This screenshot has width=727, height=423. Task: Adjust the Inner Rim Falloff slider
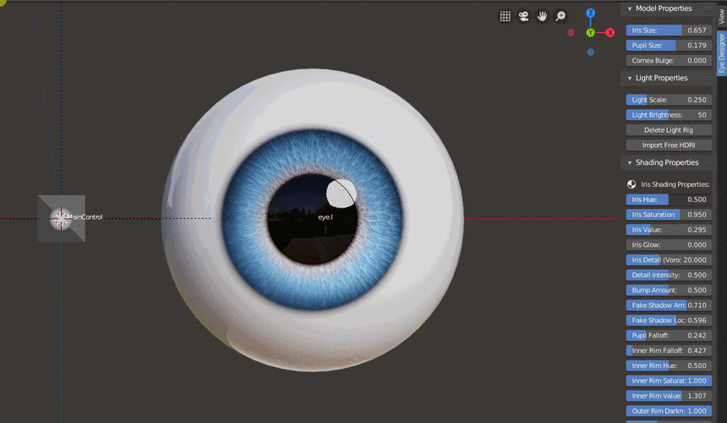coord(669,350)
